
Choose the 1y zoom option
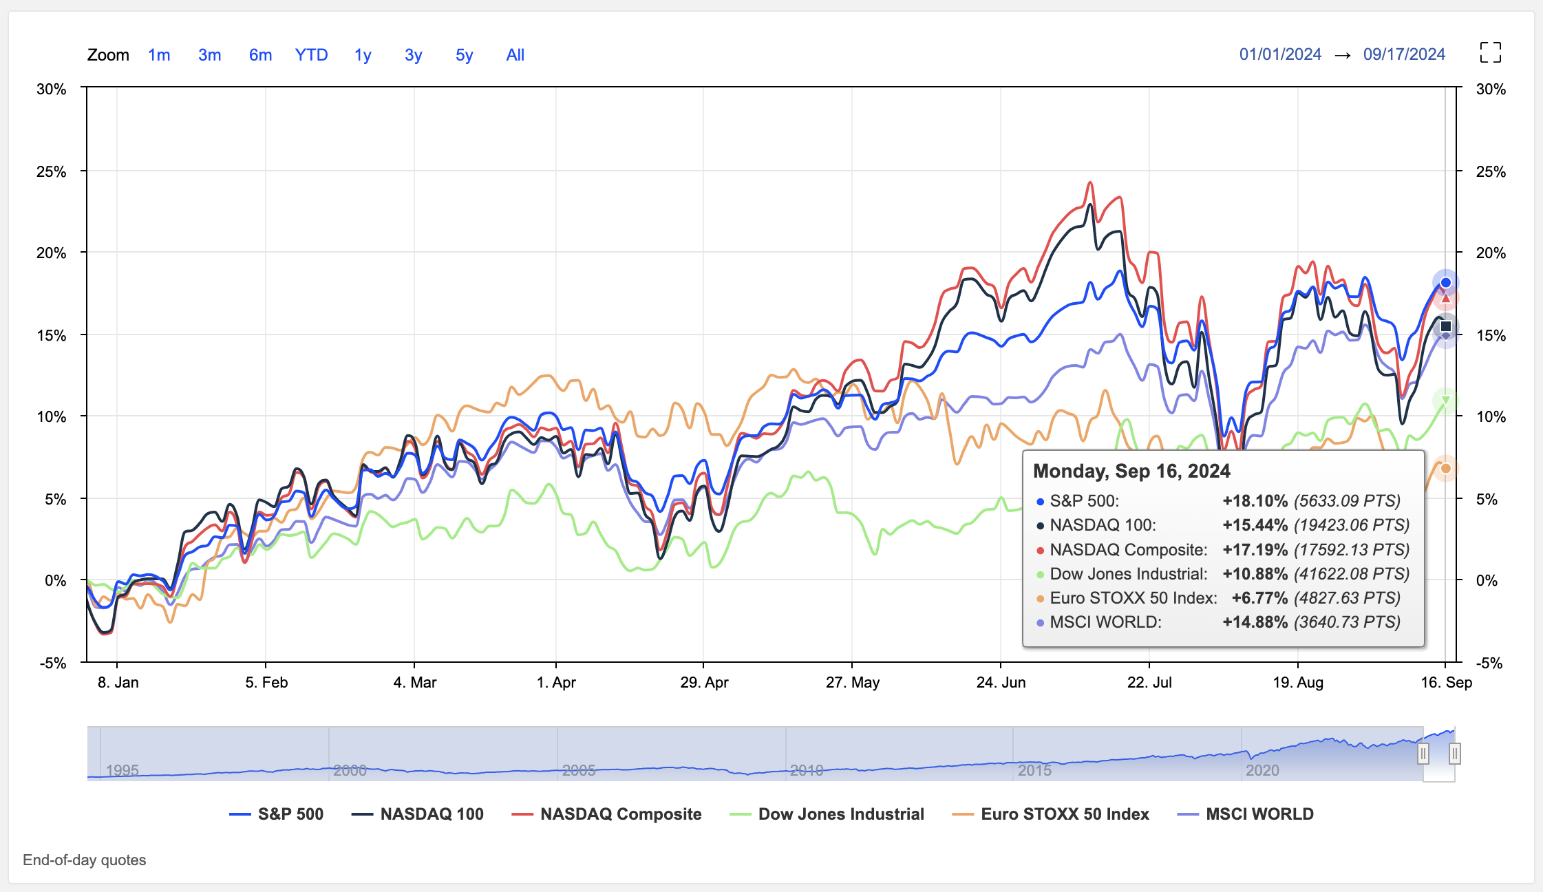point(363,55)
